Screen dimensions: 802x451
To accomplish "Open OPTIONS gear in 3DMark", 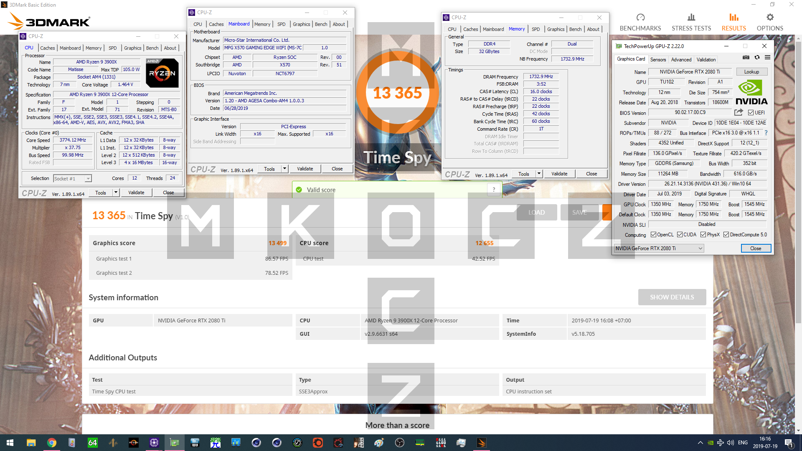I will (x=770, y=22).
